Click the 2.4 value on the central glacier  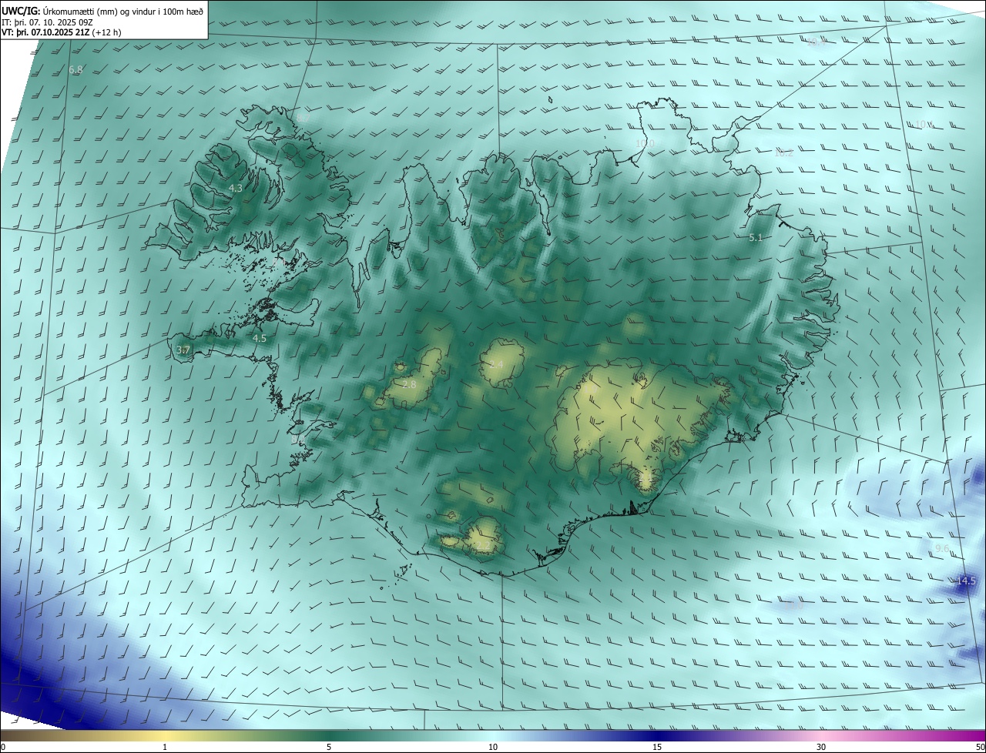[496, 364]
